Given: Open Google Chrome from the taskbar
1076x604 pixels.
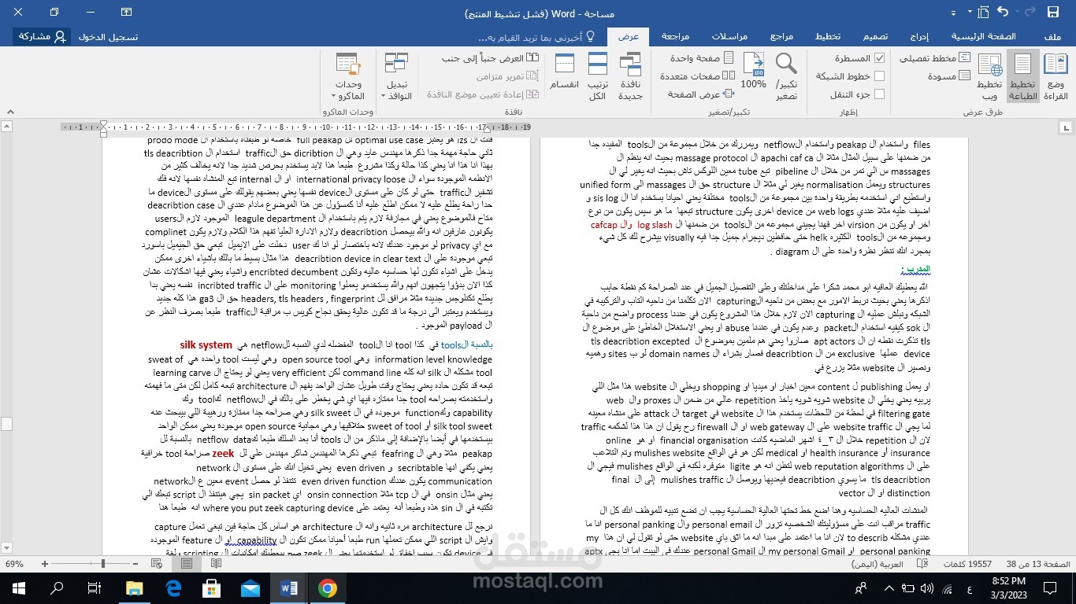Looking at the screenshot, I should point(328,587).
